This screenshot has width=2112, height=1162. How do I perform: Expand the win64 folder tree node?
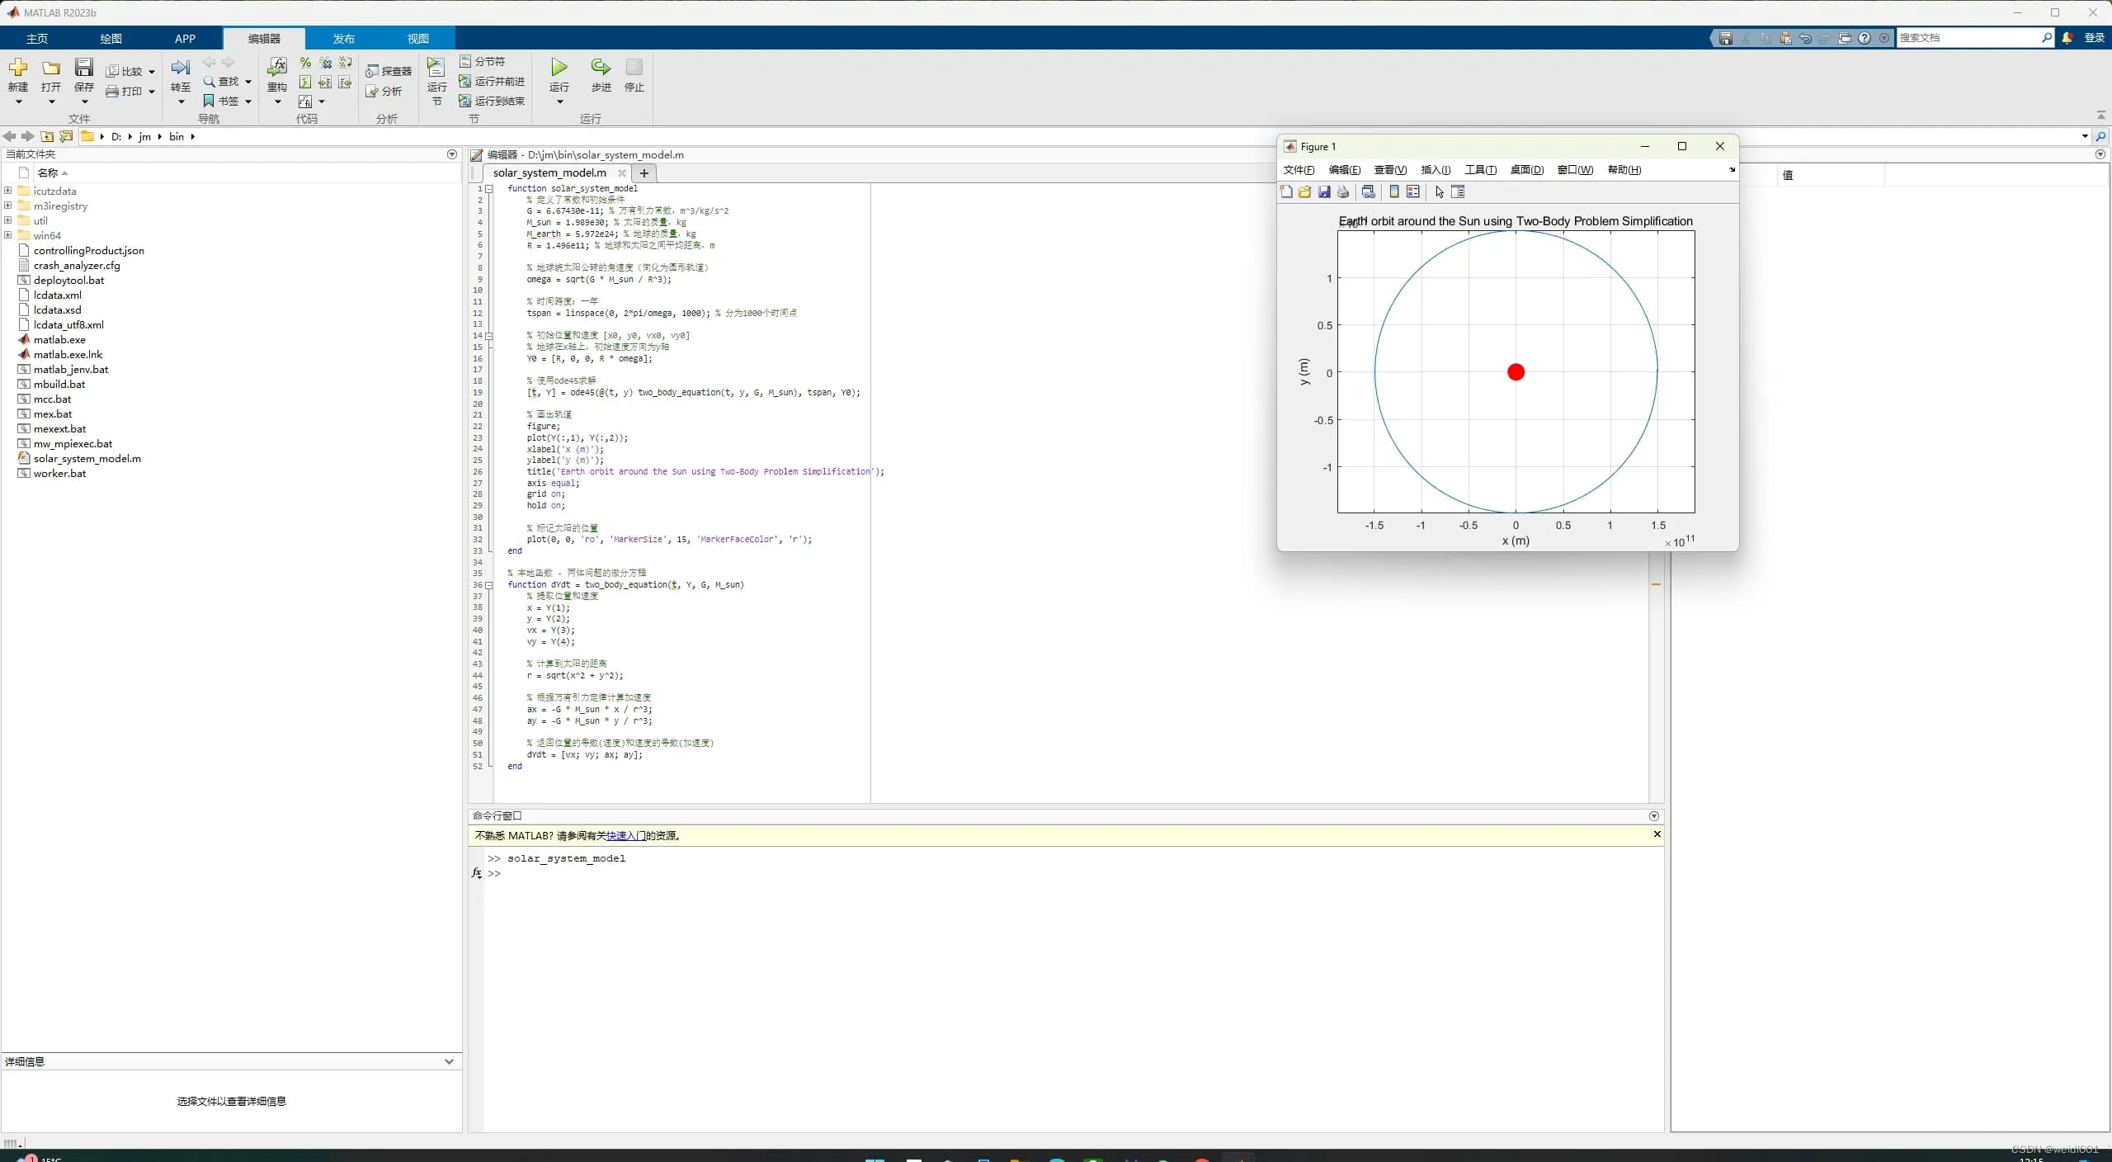(x=8, y=235)
